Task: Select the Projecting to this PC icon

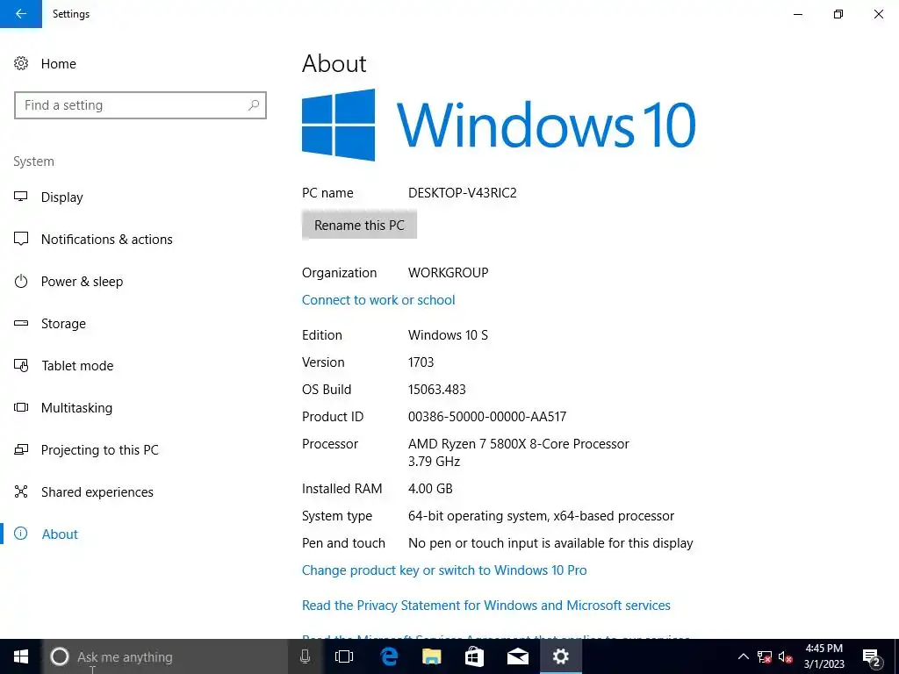Action: pos(21,450)
